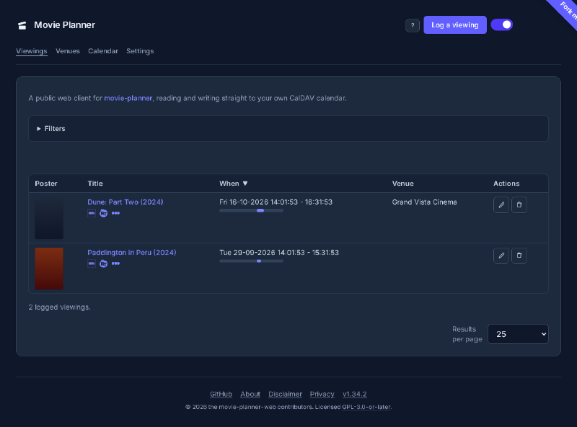Screen dimensions: 577x427
Task: Click the Paddington in Peru poster thumbnail
Action: (x=49, y=269)
